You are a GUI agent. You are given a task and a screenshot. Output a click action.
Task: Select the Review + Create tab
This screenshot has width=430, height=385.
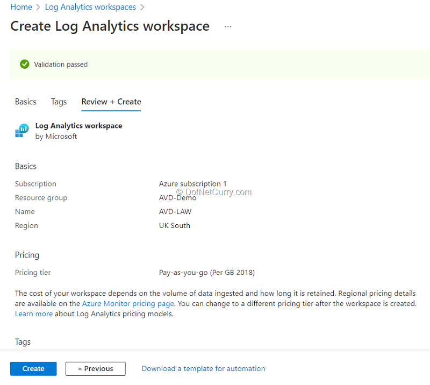(111, 102)
